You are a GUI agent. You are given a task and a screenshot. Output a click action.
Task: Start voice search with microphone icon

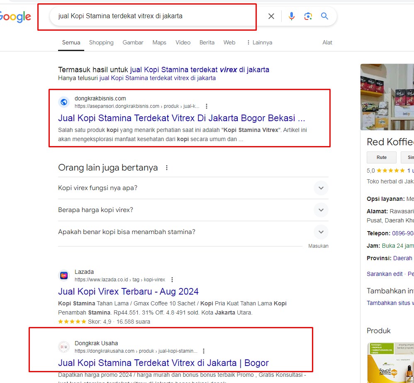pyautogui.click(x=292, y=16)
